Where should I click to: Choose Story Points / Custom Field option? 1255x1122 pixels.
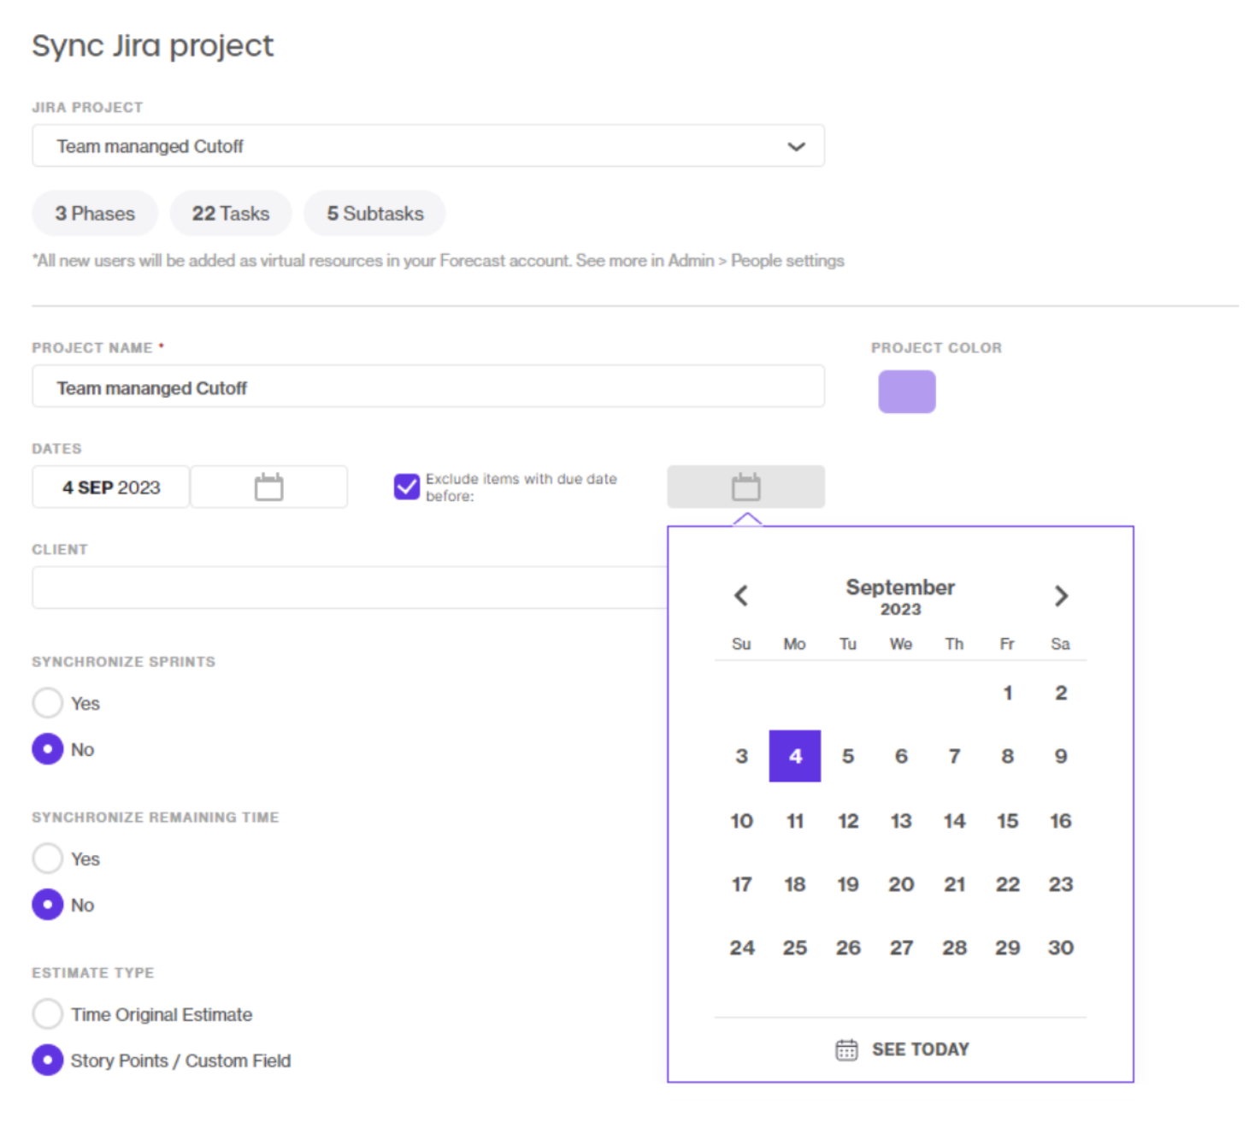click(48, 1060)
